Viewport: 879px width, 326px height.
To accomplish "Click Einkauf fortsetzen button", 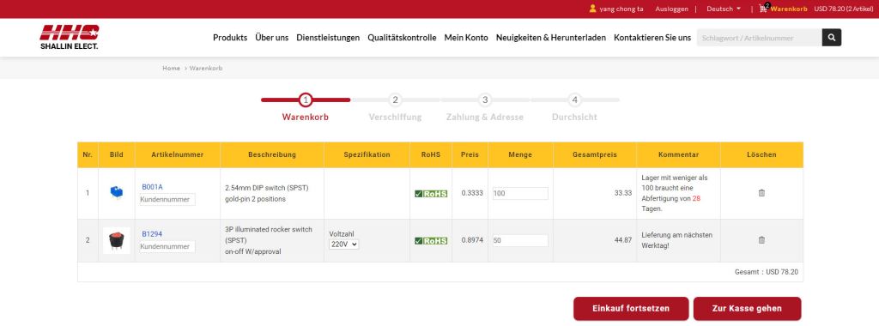I will (631, 308).
